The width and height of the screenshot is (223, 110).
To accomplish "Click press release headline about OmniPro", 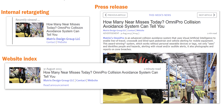I will point(152,24).
